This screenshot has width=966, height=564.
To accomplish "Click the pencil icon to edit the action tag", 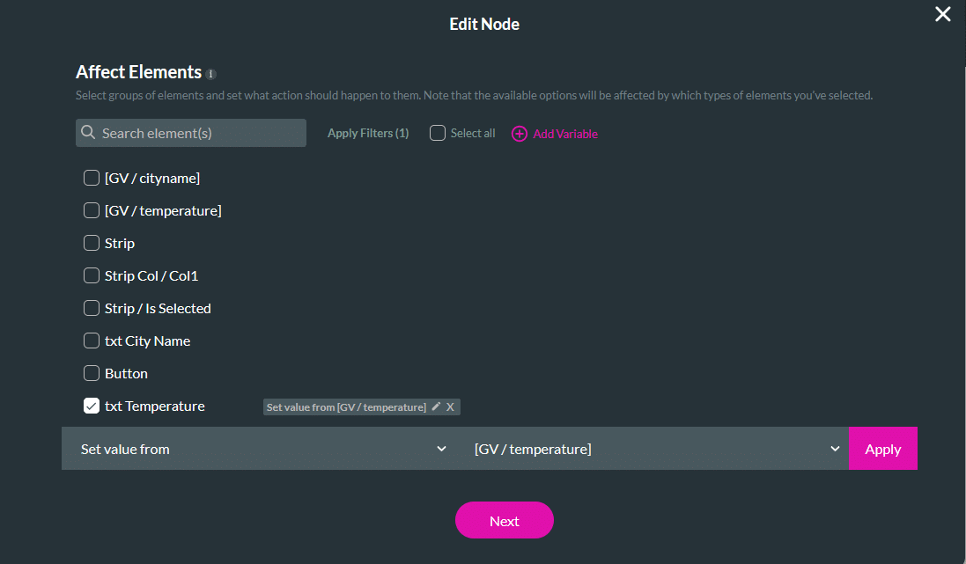I will click(437, 407).
